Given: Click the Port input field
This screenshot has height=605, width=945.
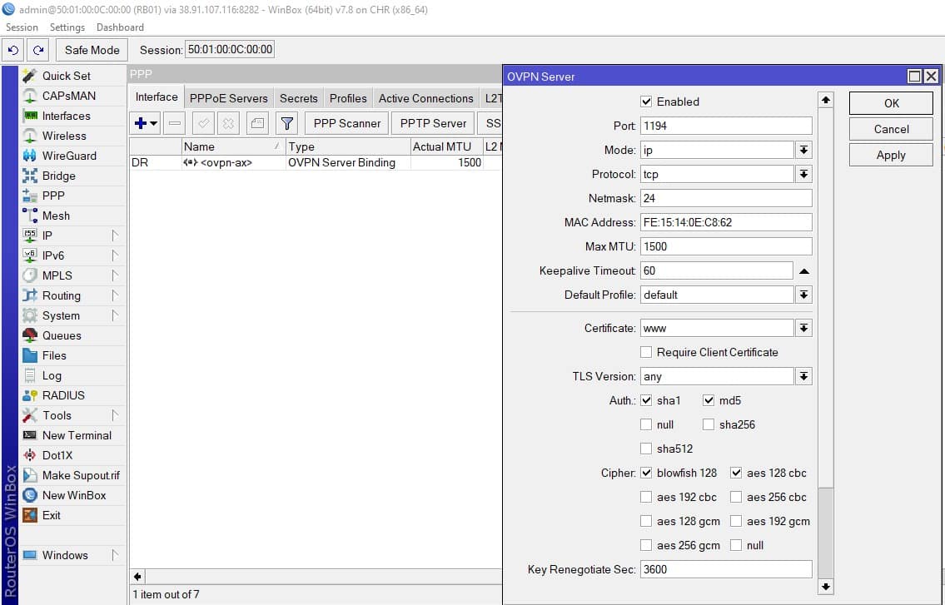Looking at the screenshot, I should coord(725,126).
